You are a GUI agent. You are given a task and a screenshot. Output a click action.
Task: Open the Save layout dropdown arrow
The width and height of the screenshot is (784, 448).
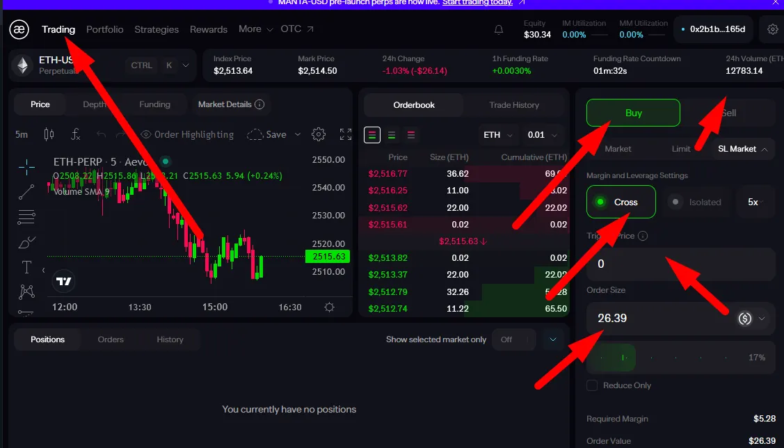[298, 134]
